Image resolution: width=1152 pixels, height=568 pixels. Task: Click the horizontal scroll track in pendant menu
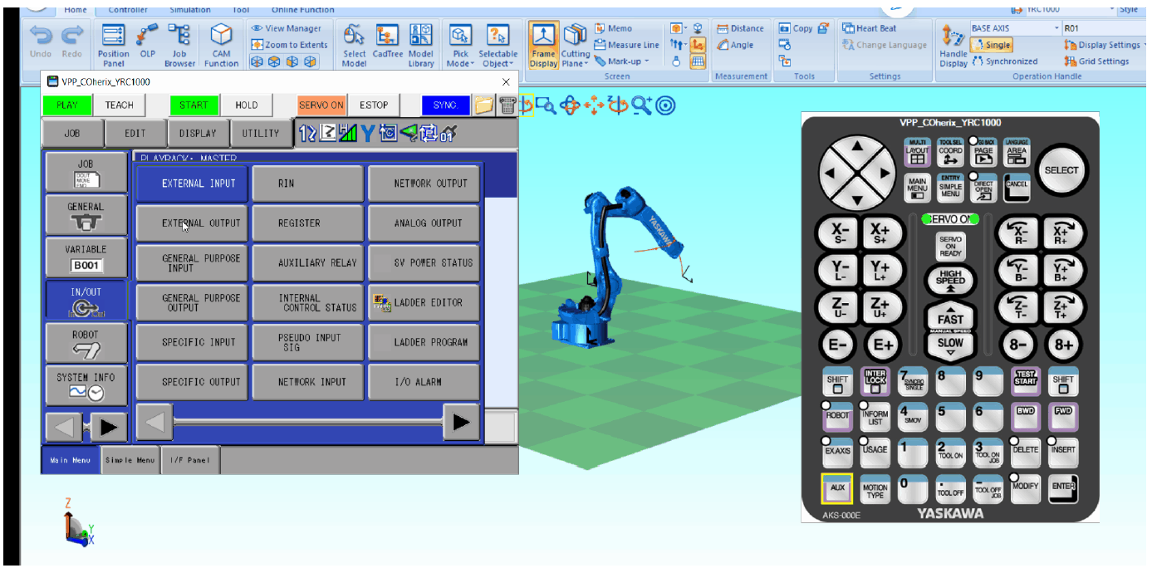pyautogui.click(x=307, y=422)
